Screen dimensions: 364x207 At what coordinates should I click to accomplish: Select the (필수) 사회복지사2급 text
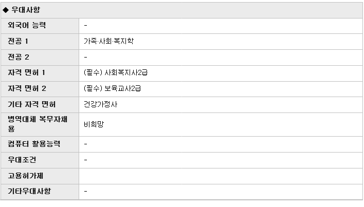point(116,73)
